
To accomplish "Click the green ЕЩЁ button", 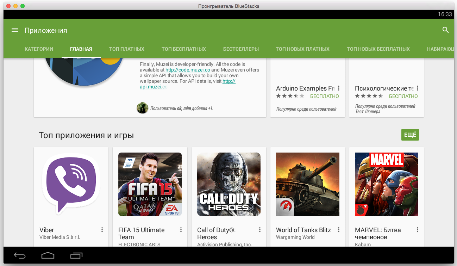I will (x=410, y=135).
